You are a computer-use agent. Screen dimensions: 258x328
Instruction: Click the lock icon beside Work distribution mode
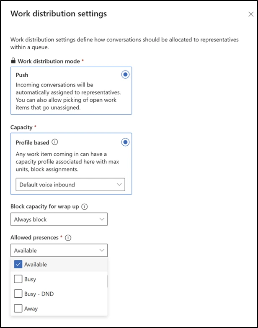click(13, 61)
